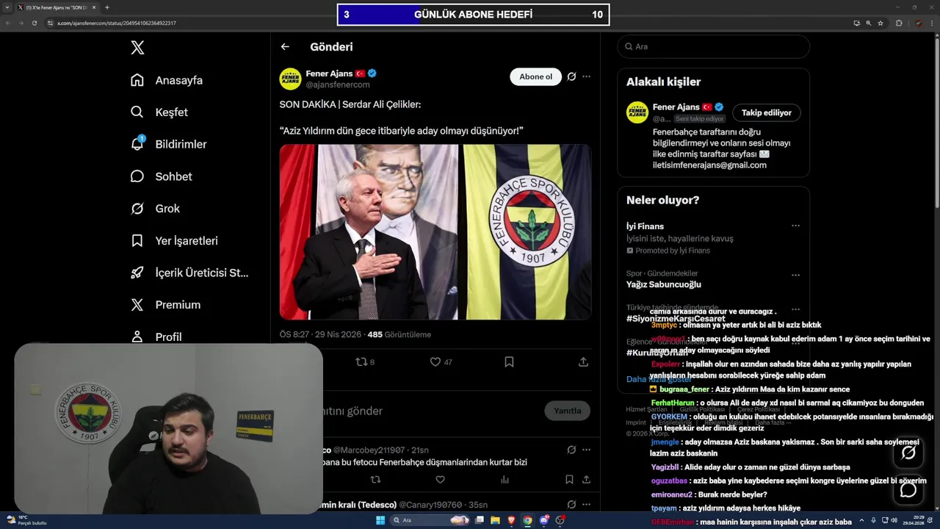The image size is (940, 529).
Task: Open Yer İşaretleri bookmarks
Action: (174, 240)
